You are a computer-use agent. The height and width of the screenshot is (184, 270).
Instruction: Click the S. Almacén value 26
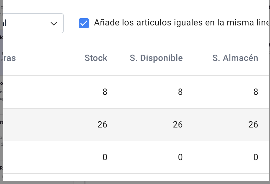click(253, 125)
